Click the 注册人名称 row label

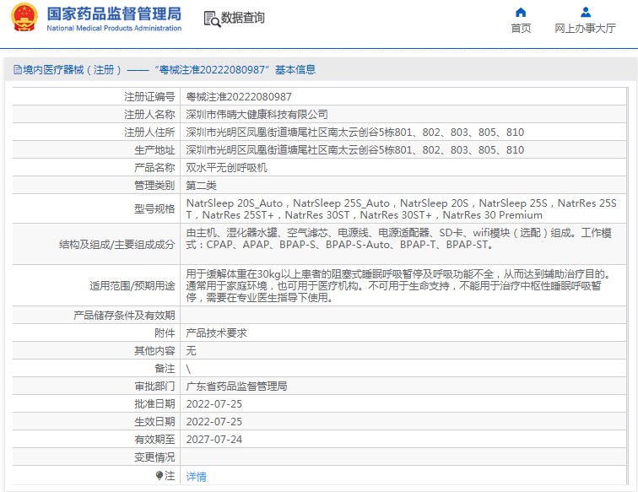tap(149, 115)
